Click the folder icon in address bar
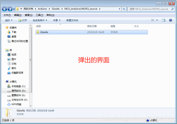 17,9
